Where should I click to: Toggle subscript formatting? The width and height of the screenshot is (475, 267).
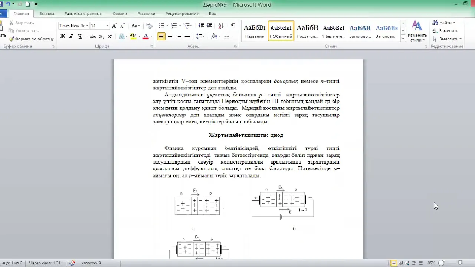tap(102, 36)
